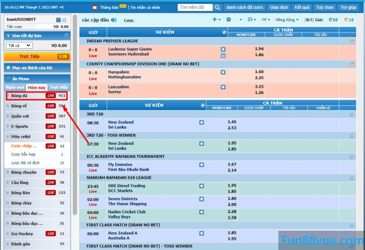Open the Kết quả menu
The width and height of the screenshot is (365, 250).
click(302, 7)
